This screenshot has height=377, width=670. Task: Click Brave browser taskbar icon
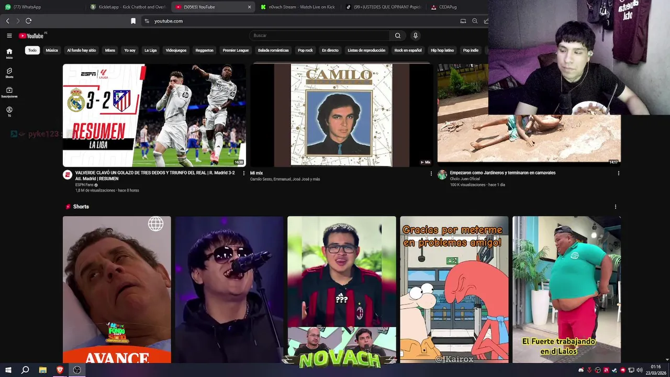pos(60,370)
